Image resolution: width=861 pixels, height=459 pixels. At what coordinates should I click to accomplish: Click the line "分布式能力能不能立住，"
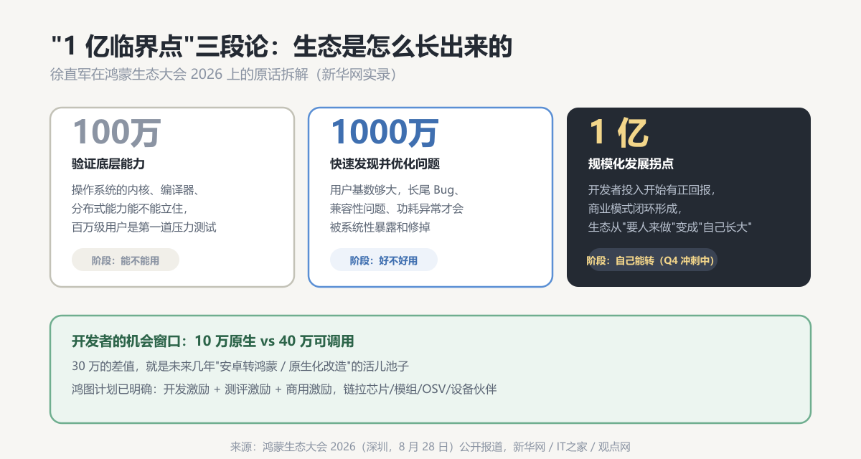point(130,209)
